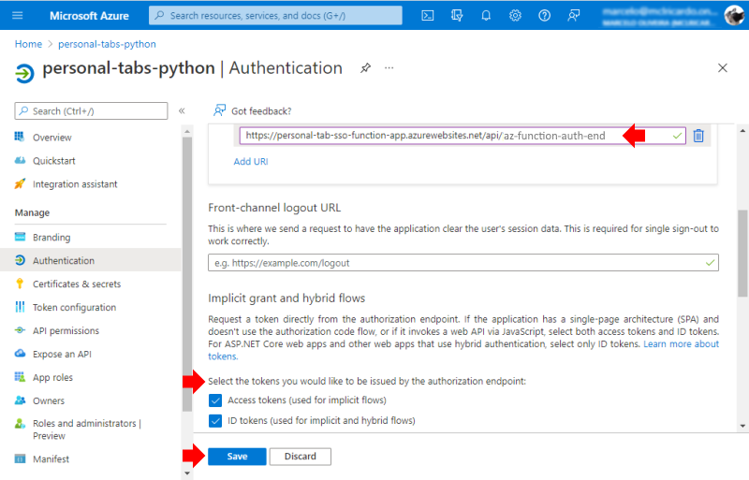
Task: Click the user account avatar
Action: (x=734, y=15)
